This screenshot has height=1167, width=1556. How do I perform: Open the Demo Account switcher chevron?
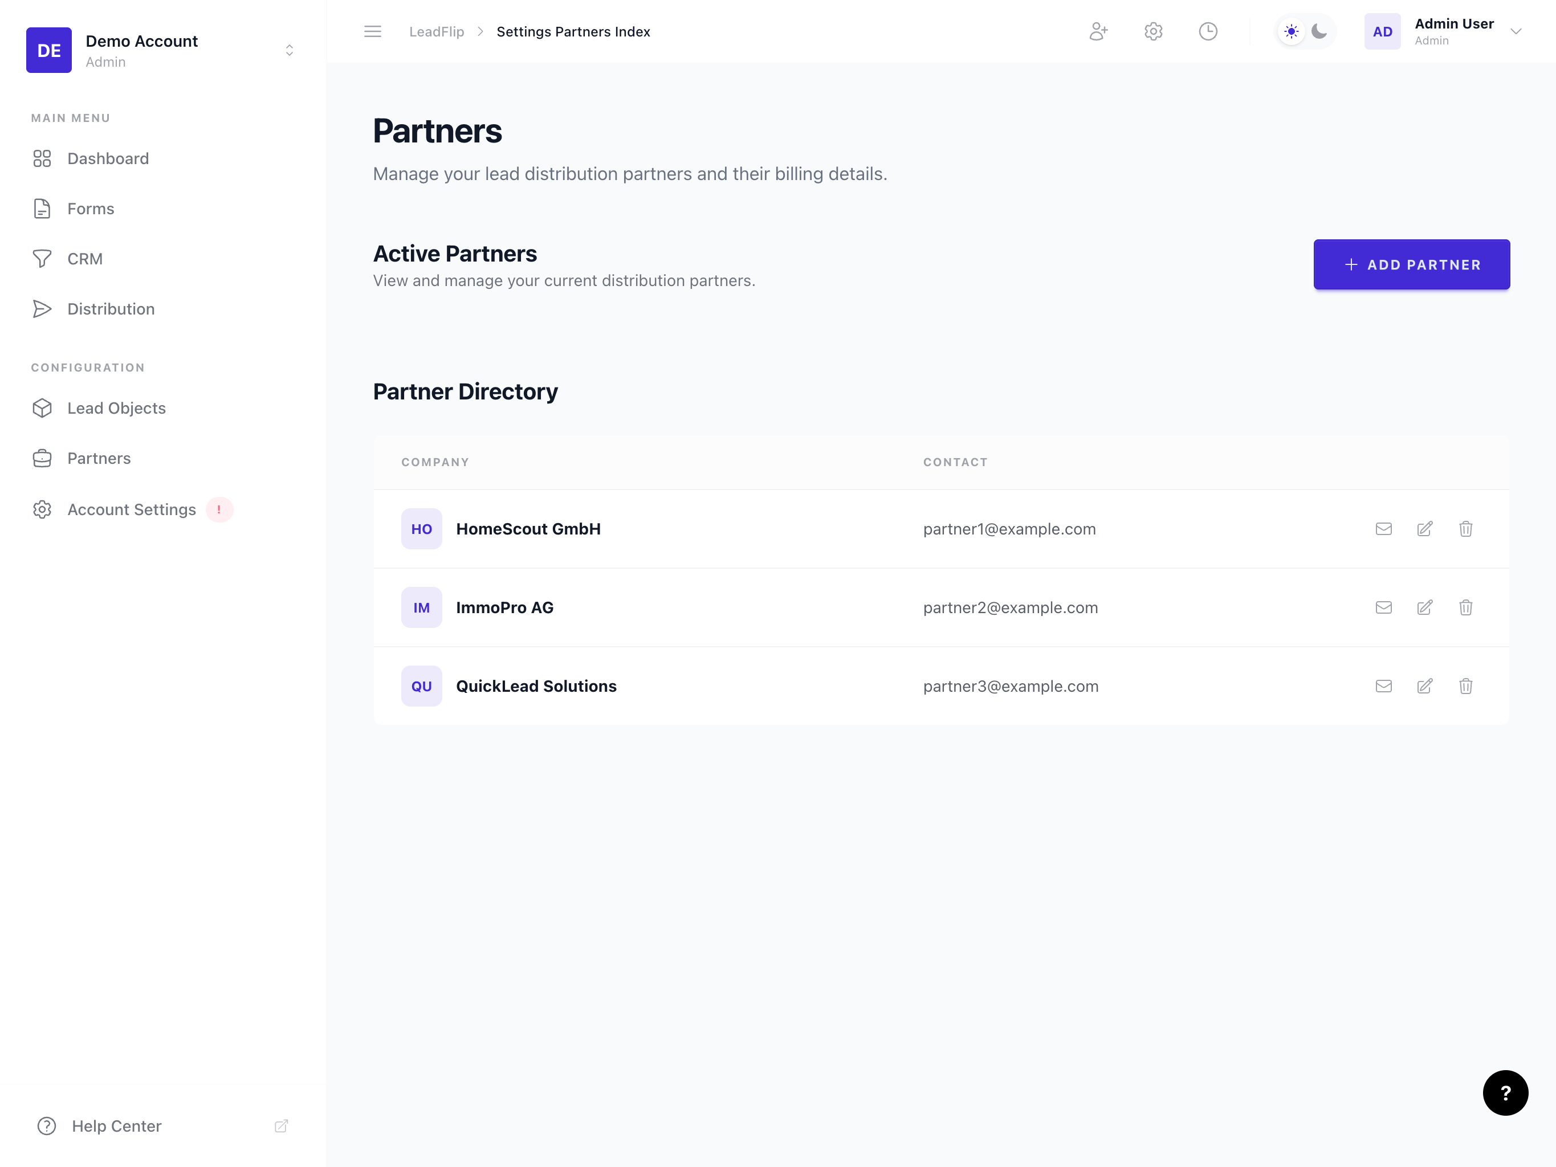pyautogui.click(x=288, y=49)
